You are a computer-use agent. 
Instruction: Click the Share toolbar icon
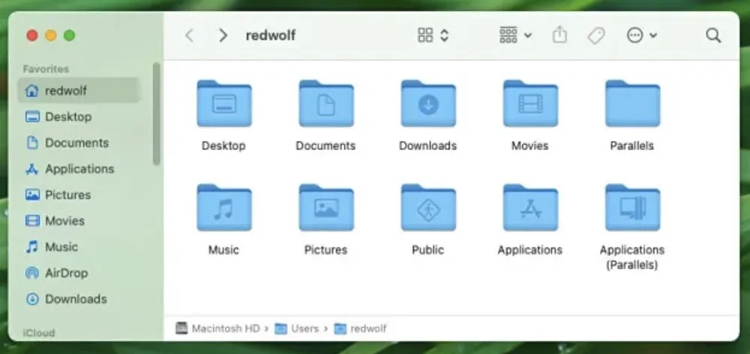click(559, 35)
